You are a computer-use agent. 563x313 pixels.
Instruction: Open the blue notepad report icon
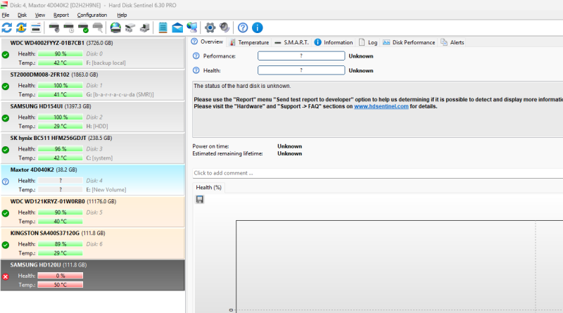tap(163, 27)
